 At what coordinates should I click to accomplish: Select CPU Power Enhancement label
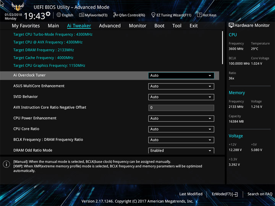tap(35, 118)
